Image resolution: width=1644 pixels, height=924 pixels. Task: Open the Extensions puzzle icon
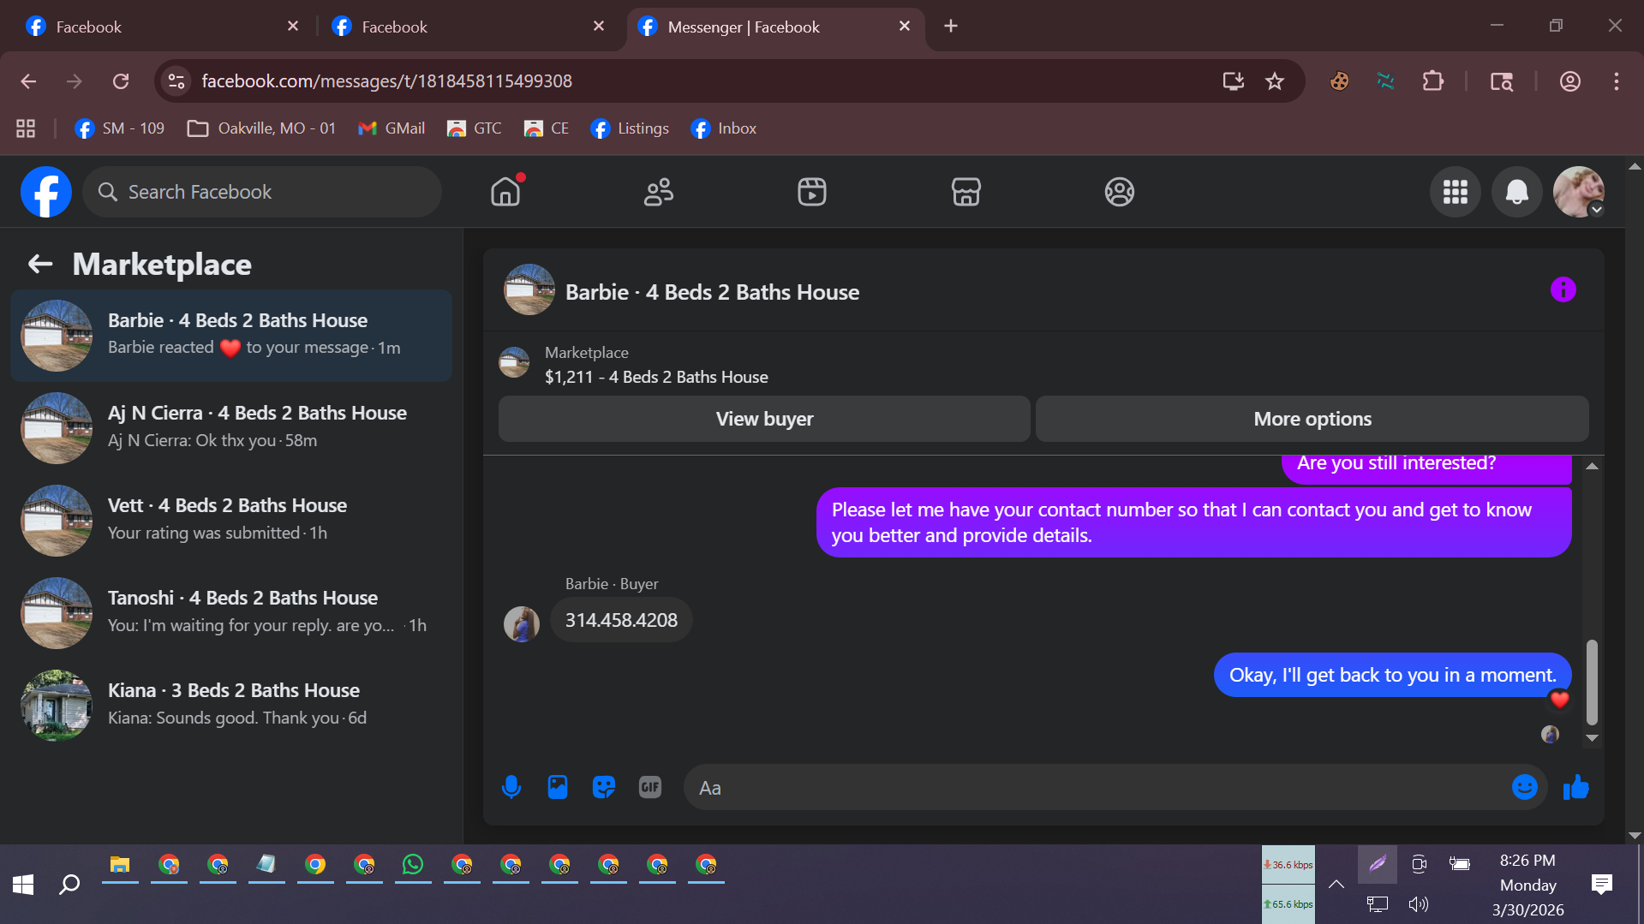tap(1432, 81)
